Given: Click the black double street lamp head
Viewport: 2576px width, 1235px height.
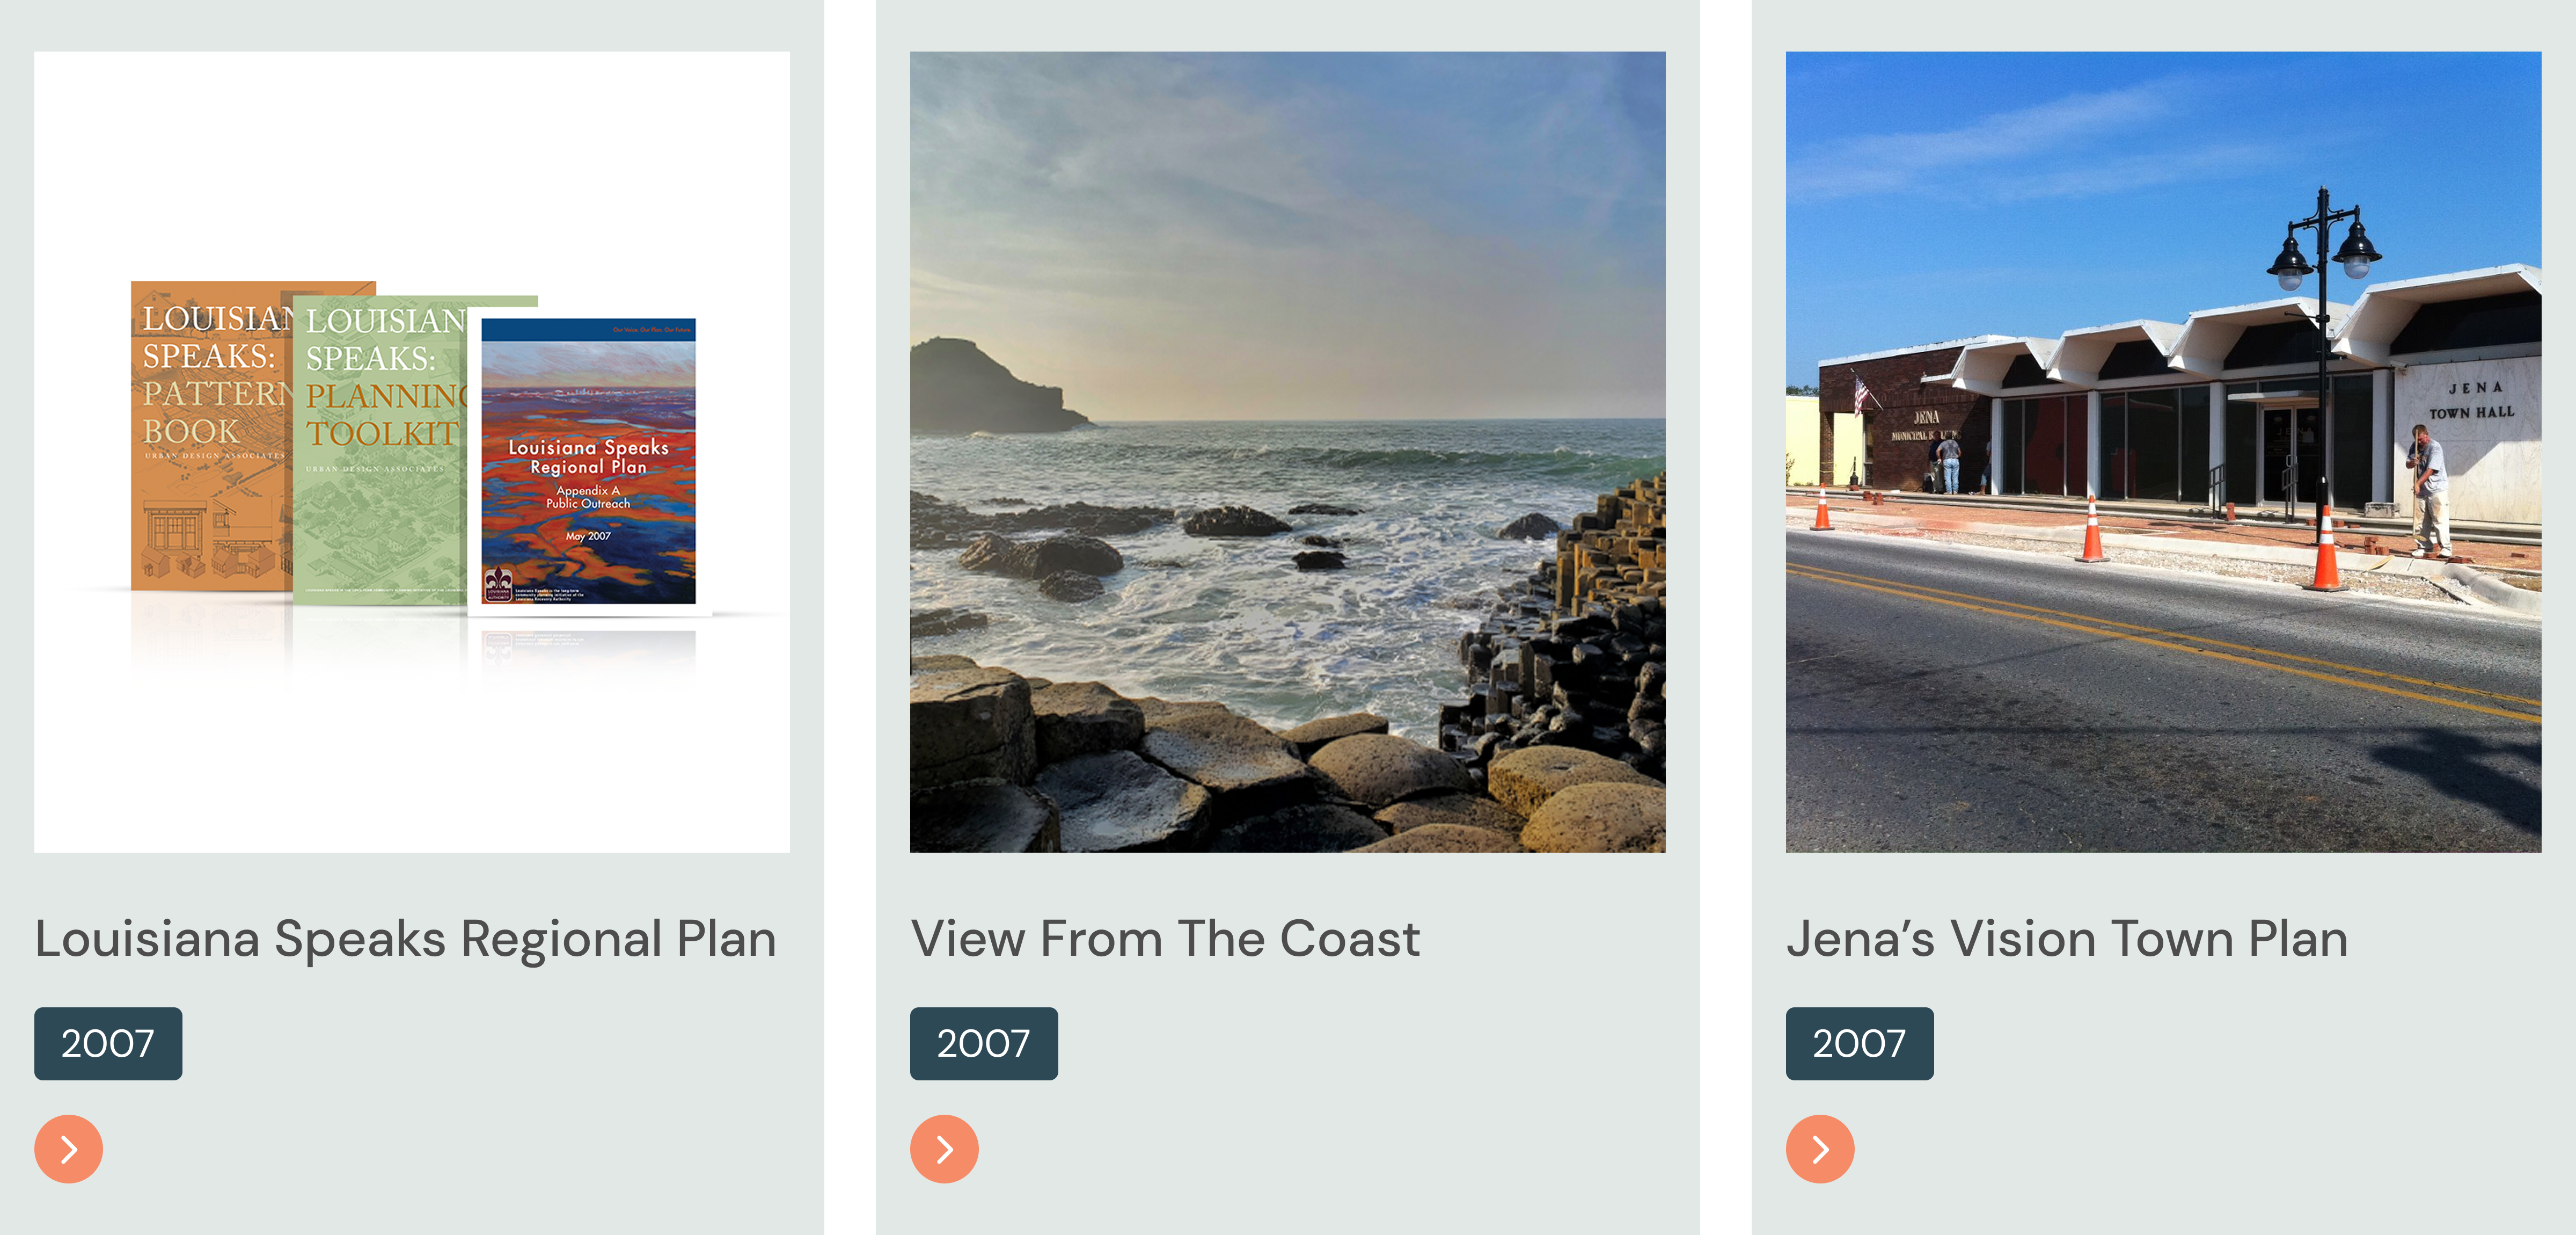Looking at the screenshot, I should [x=2322, y=250].
